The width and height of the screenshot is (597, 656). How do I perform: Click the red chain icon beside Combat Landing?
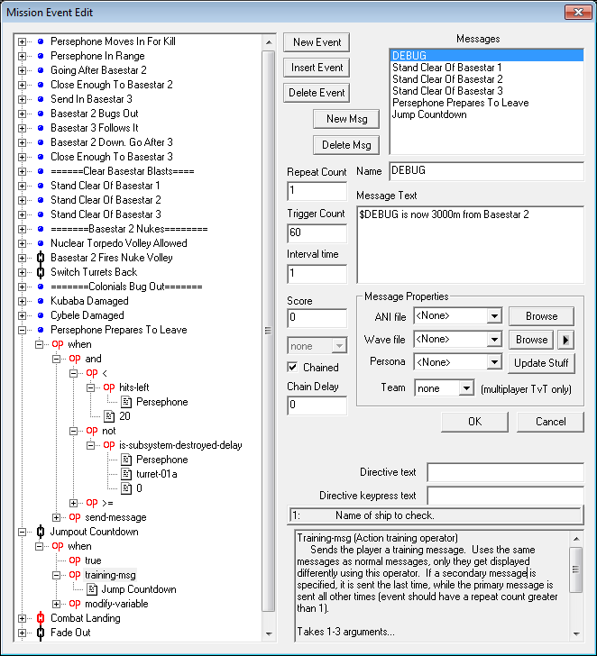click(41, 618)
